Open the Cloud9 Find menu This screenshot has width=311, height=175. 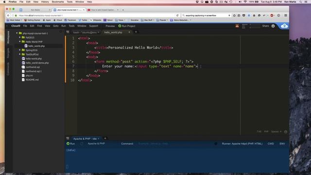pyautogui.click(x=39, y=26)
